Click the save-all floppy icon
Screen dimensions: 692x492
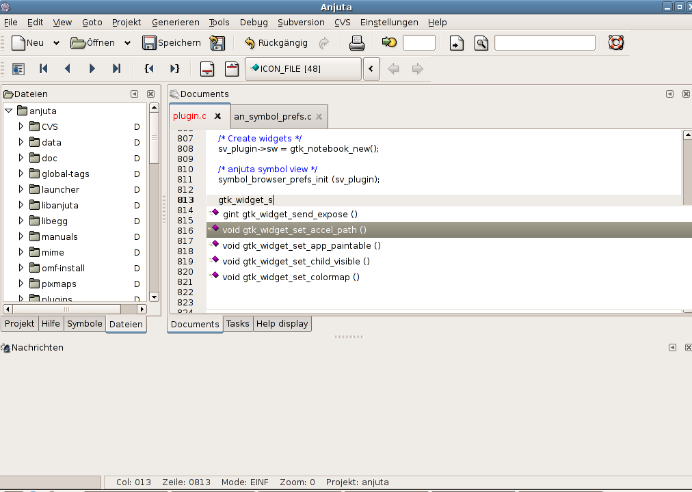pos(217,43)
